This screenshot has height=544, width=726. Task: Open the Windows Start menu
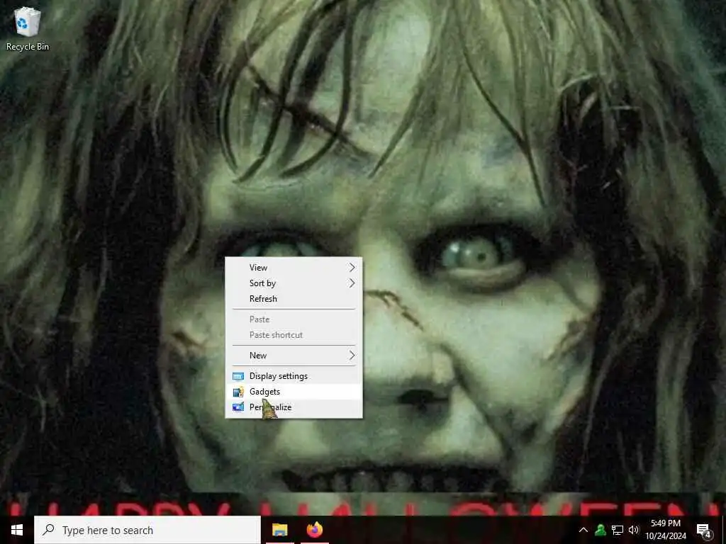(17, 530)
